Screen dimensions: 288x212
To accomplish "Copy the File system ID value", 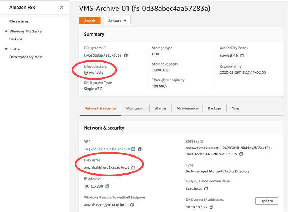I will (x=126, y=55).
